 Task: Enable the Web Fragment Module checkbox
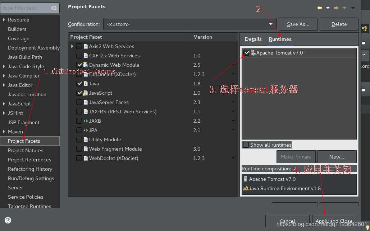coord(79,149)
